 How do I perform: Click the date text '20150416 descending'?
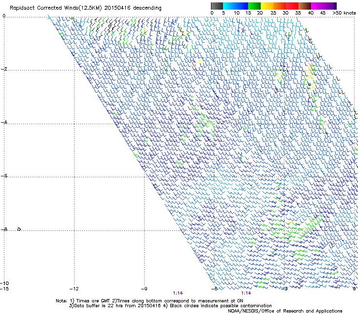click(x=133, y=8)
